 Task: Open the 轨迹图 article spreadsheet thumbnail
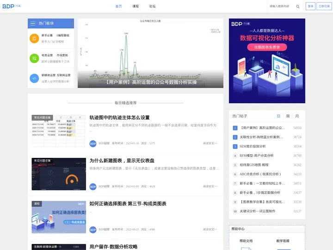pos(59,131)
